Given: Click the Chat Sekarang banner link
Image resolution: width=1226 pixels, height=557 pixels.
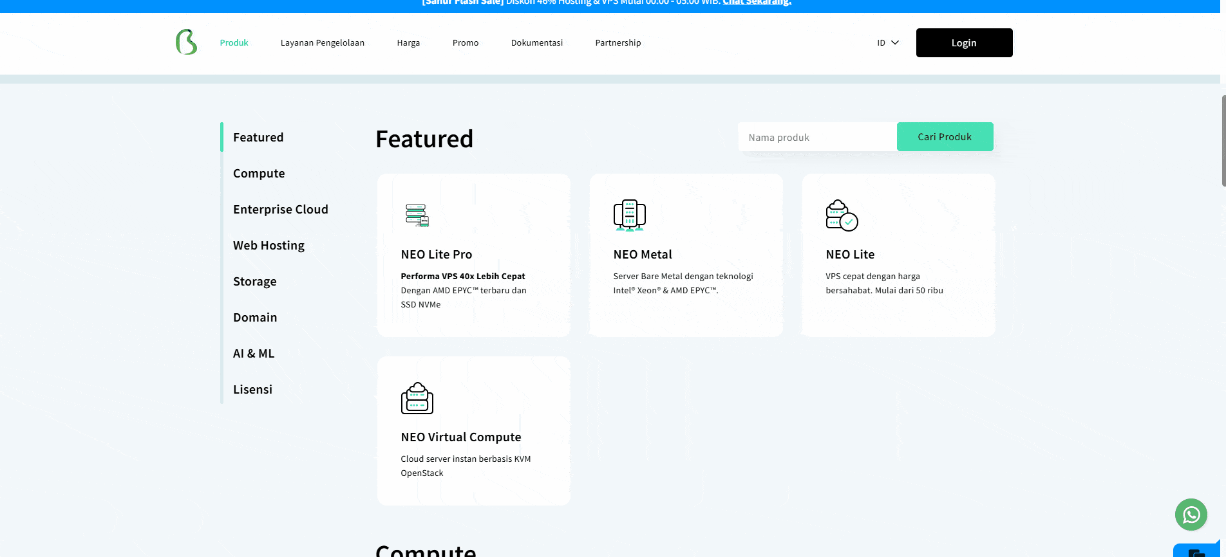Looking at the screenshot, I should pyautogui.click(x=757, y=3).
